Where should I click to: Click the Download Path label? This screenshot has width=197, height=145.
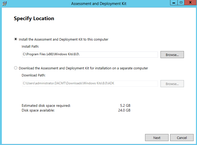pyautogui.click(x=34, y=75)
